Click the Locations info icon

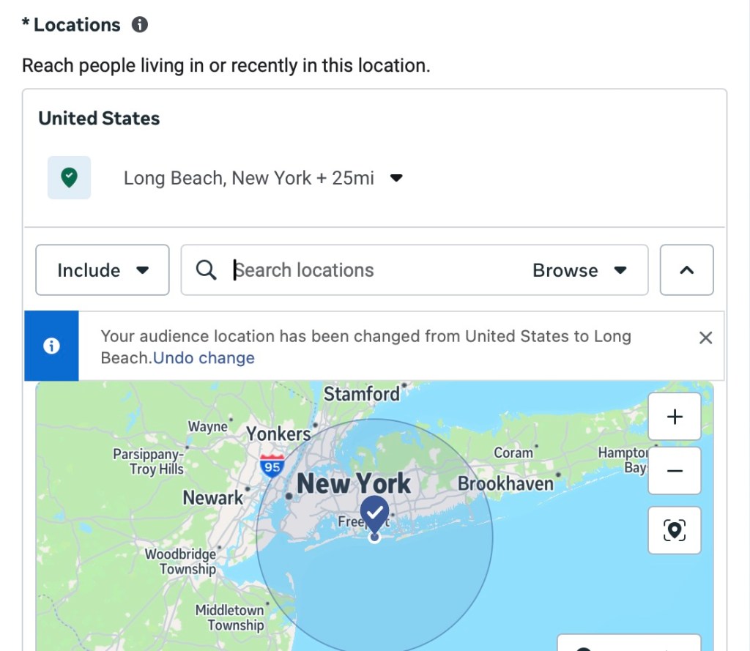pos(139,25)
